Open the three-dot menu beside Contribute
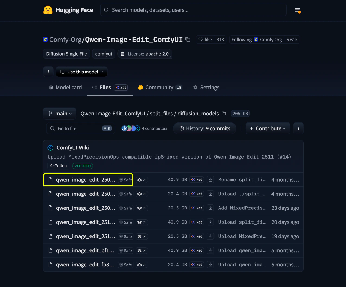Screen dimensions: 346x287 pyautogui.click(x=298, y=128)
